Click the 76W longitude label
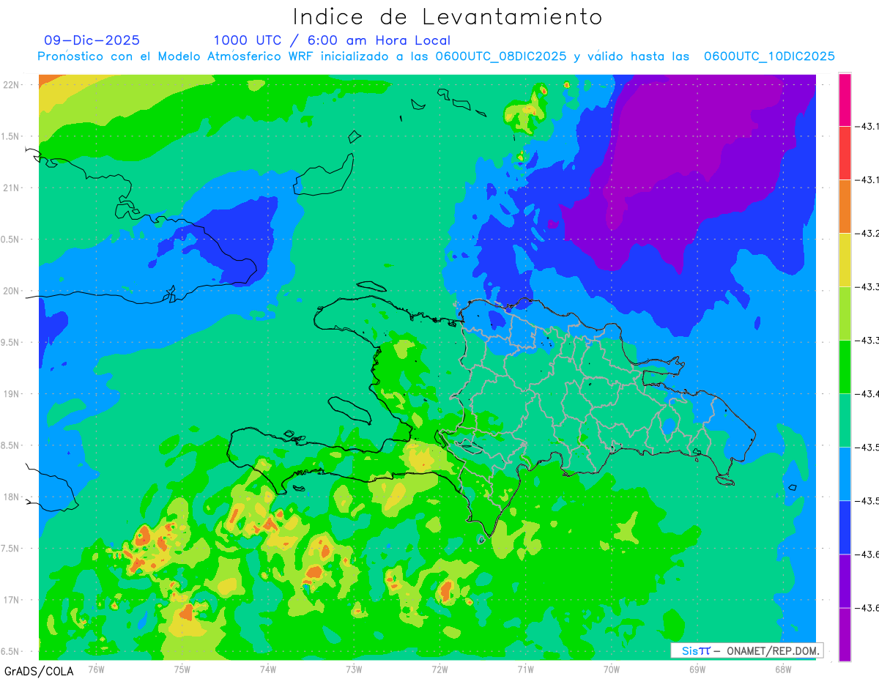This screenshot has width=879, height=679. tap(96, 669)
